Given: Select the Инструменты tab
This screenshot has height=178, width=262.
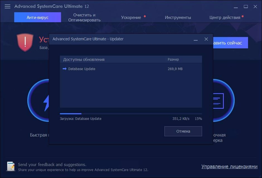Looking at the screenshot, I should pyautogui.click(x=178, y=17).
